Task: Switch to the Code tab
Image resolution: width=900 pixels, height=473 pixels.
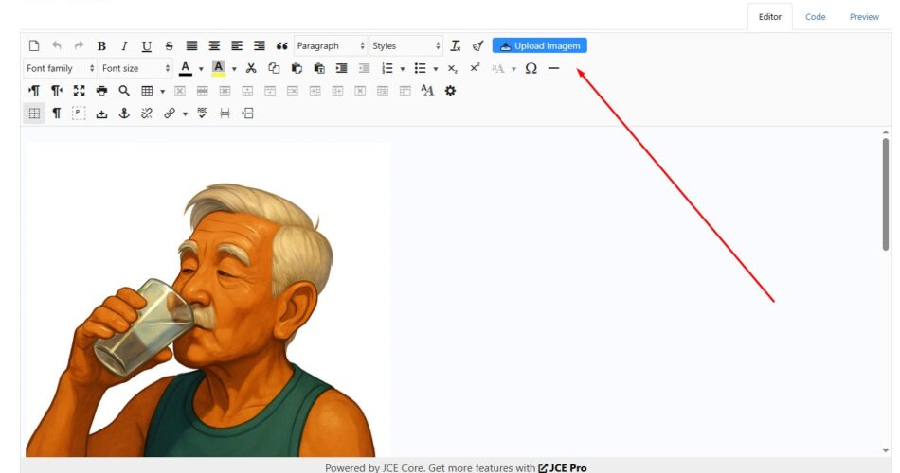Action: [x=815, y=17]
